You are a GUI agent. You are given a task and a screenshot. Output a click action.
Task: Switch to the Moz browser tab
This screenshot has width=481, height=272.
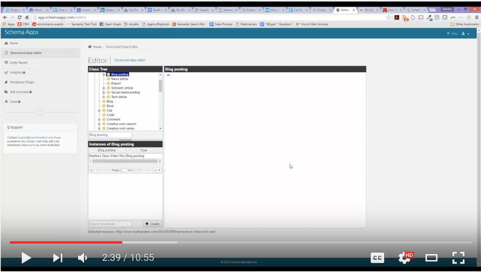coord(274,10)
